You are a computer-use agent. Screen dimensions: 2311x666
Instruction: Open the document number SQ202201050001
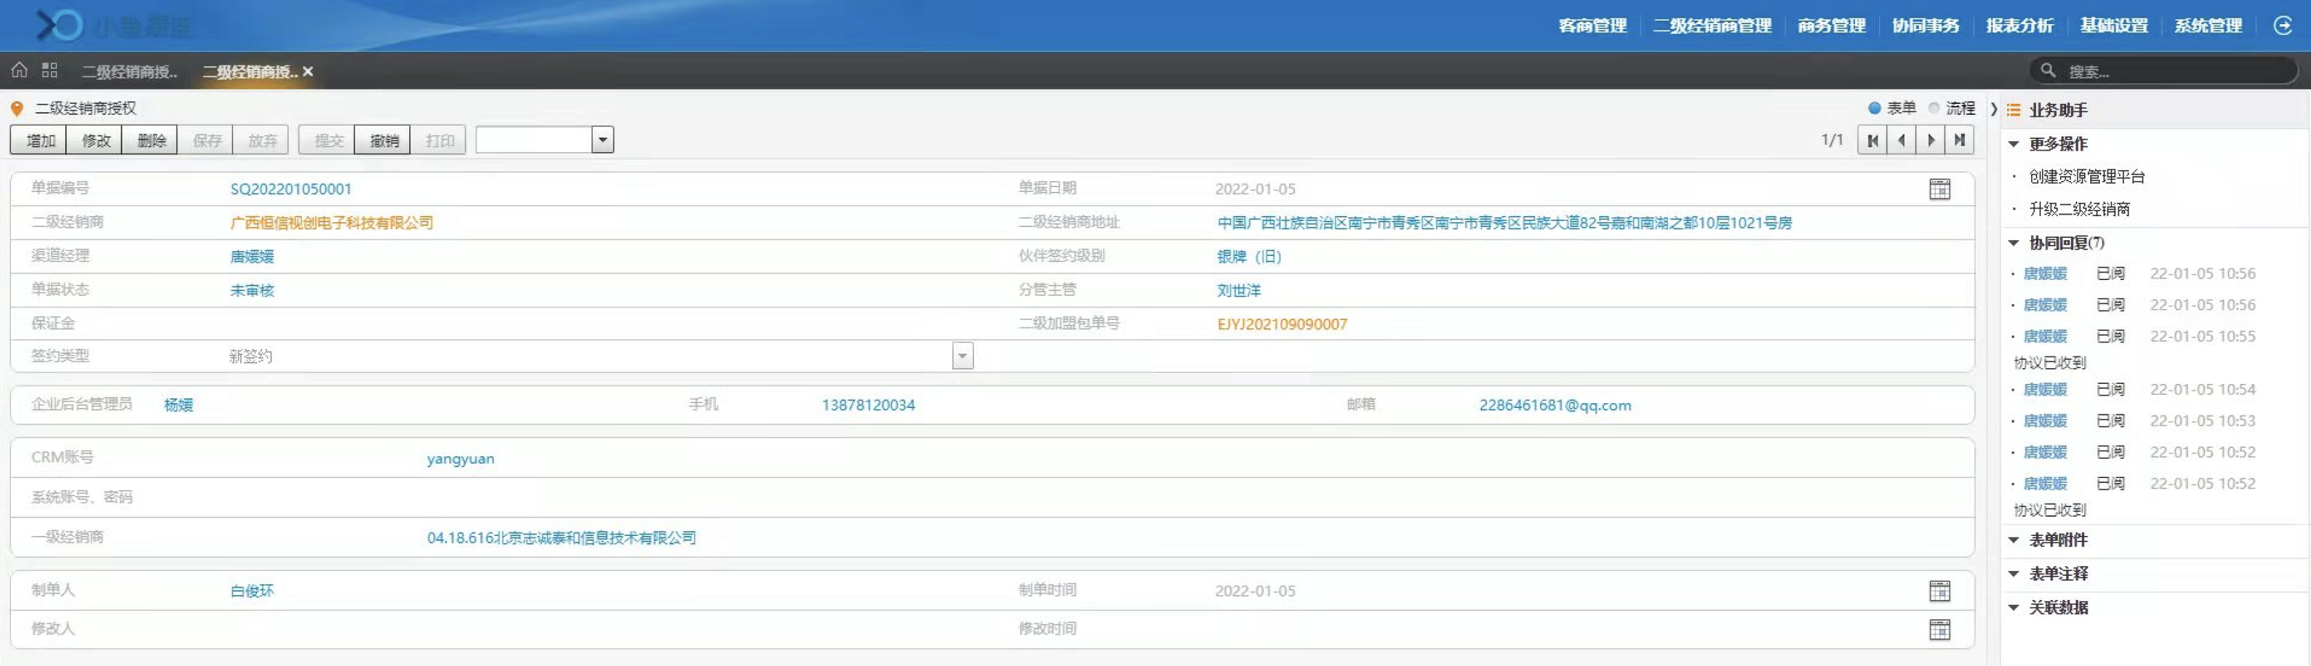point(291,189)
